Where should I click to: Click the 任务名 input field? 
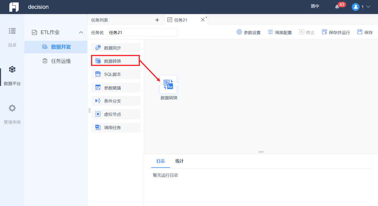[x=142, y=33]
